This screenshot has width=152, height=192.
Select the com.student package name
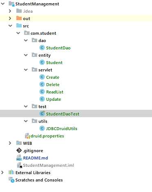click(x=43, y=33)
